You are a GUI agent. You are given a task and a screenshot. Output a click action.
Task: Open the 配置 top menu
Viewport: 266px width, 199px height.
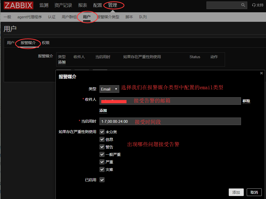click(97, 5)
